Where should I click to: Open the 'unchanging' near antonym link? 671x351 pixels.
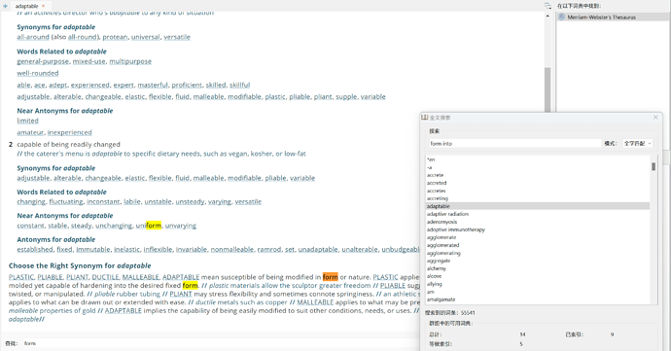(114, 226)
